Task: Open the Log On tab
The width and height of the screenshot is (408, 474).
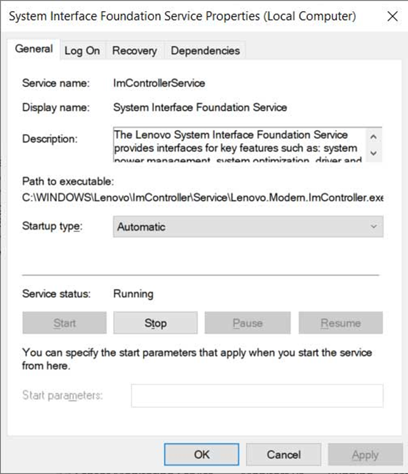Action: [82, 51]
